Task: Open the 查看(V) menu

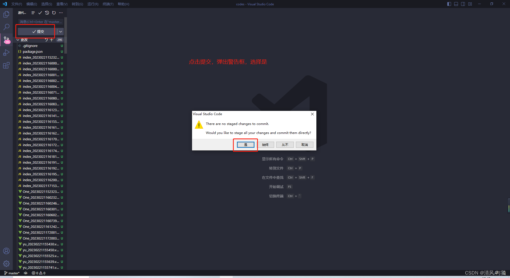Action: coord(62,4)
